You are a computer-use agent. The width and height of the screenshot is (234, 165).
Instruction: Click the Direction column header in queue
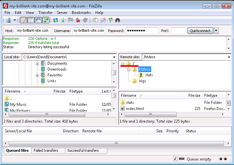70,131
